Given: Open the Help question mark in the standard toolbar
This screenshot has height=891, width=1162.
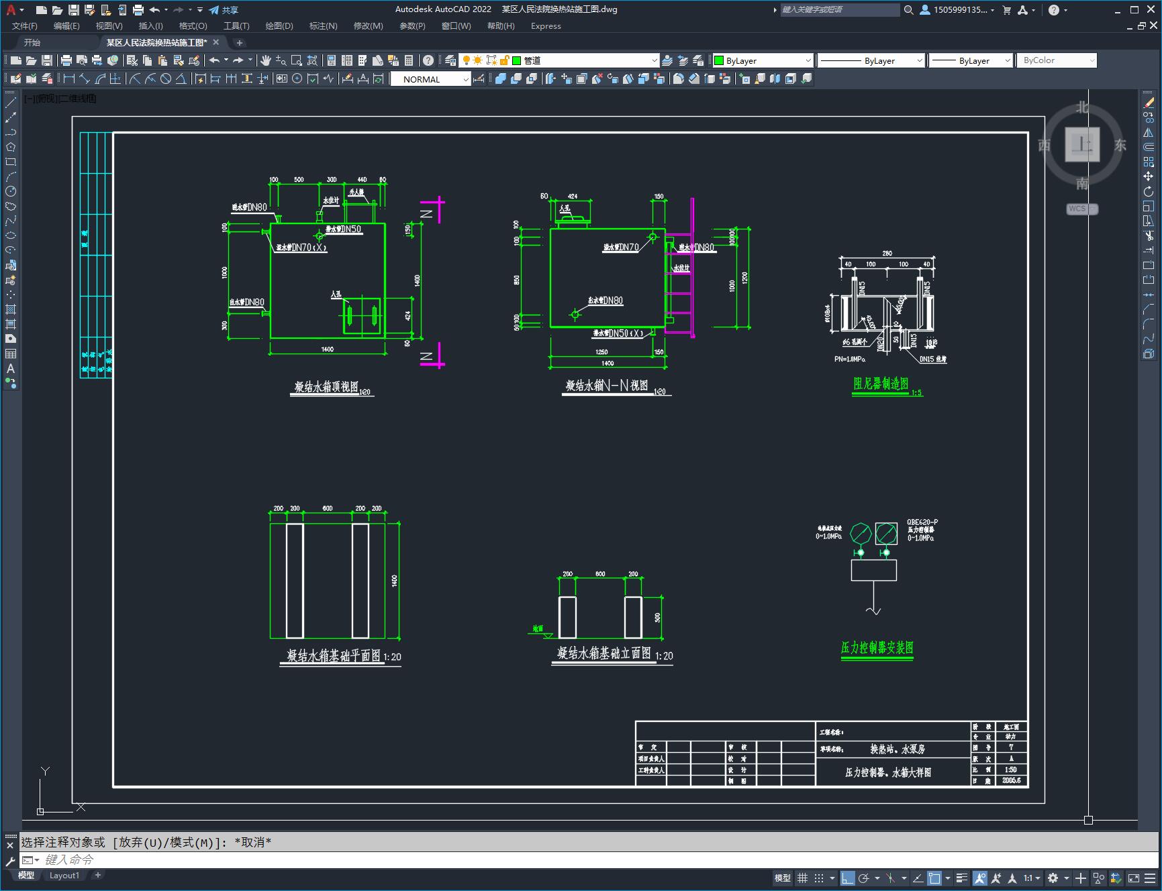Looking at the screenshot, I should click(428, 60).
